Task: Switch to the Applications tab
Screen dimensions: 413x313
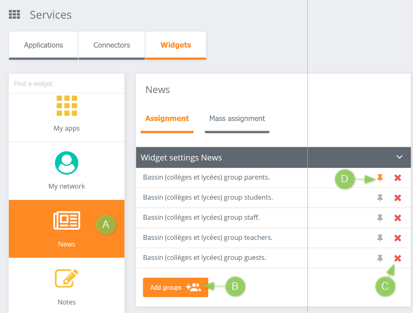Action: 43,45
